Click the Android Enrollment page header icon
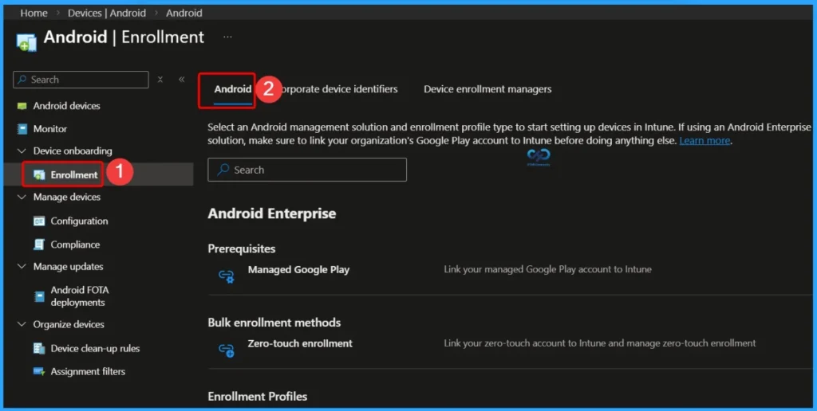The image size is (817, 411). point(26,41)
